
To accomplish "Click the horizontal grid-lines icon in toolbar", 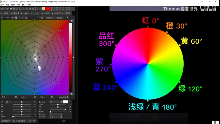I will [33, 9].
